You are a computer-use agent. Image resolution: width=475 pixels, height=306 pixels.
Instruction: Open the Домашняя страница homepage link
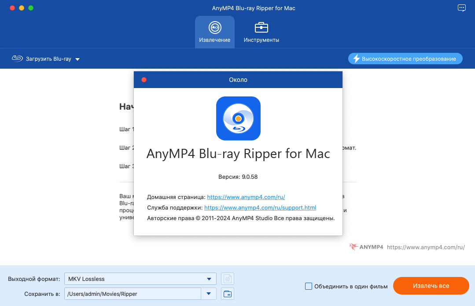tap(249, 197)
